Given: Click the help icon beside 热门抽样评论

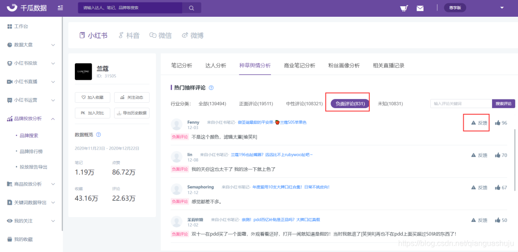Looking at the screenshot, I should coord(211,88).
